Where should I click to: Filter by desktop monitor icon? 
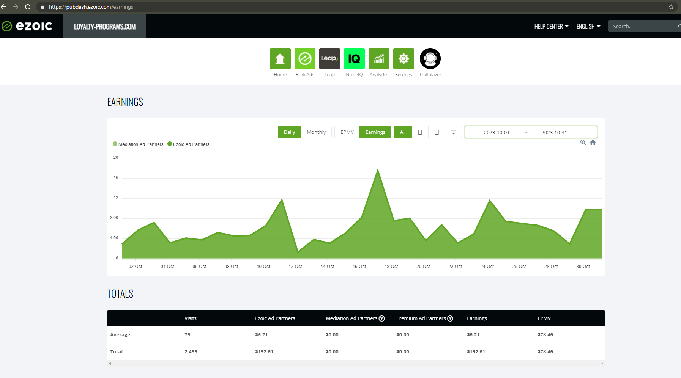click(453, 132)
